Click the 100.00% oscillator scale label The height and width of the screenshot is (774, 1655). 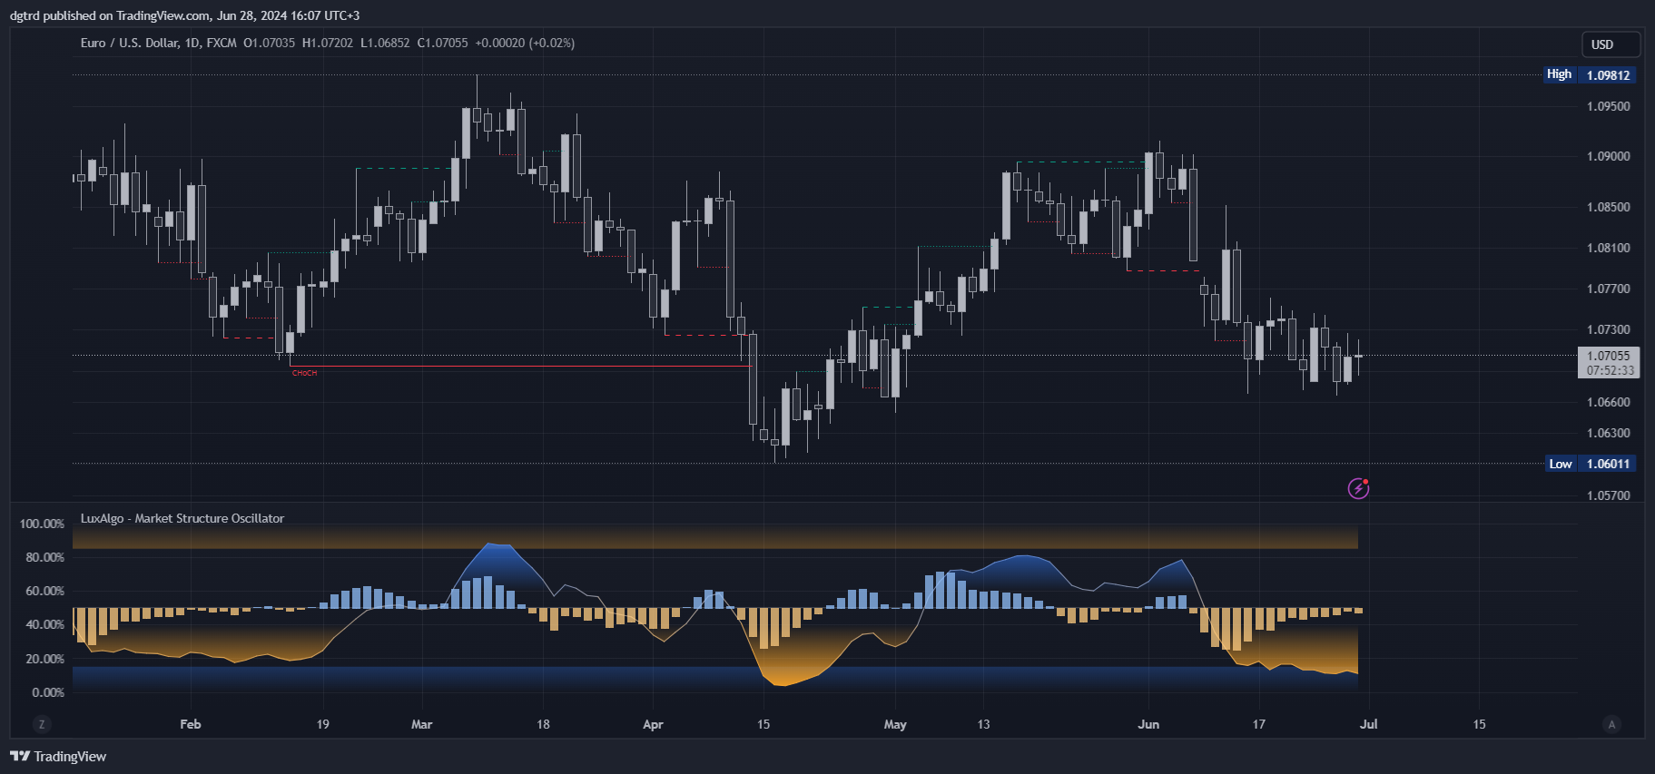tap(42, 524)
